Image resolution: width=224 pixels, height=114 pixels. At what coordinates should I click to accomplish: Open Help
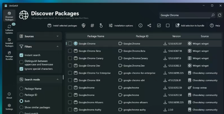[215, 25]
